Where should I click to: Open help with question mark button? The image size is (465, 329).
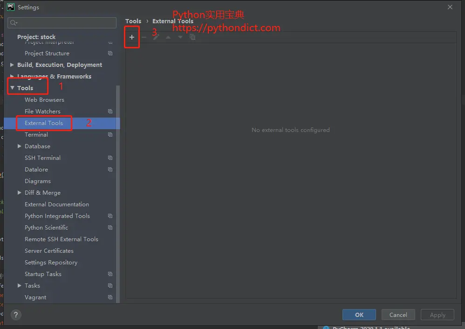tap(16, 315)
